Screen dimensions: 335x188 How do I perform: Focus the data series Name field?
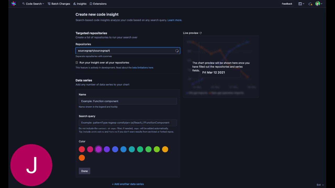point(128,101)
